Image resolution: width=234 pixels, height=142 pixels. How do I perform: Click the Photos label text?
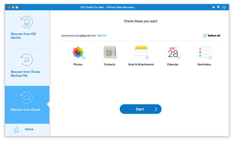78,65
